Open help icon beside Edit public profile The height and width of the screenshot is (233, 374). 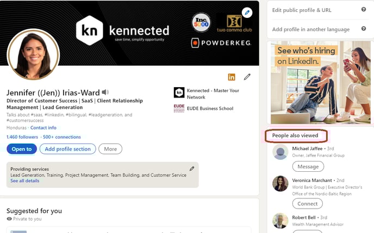pos(364,10)
